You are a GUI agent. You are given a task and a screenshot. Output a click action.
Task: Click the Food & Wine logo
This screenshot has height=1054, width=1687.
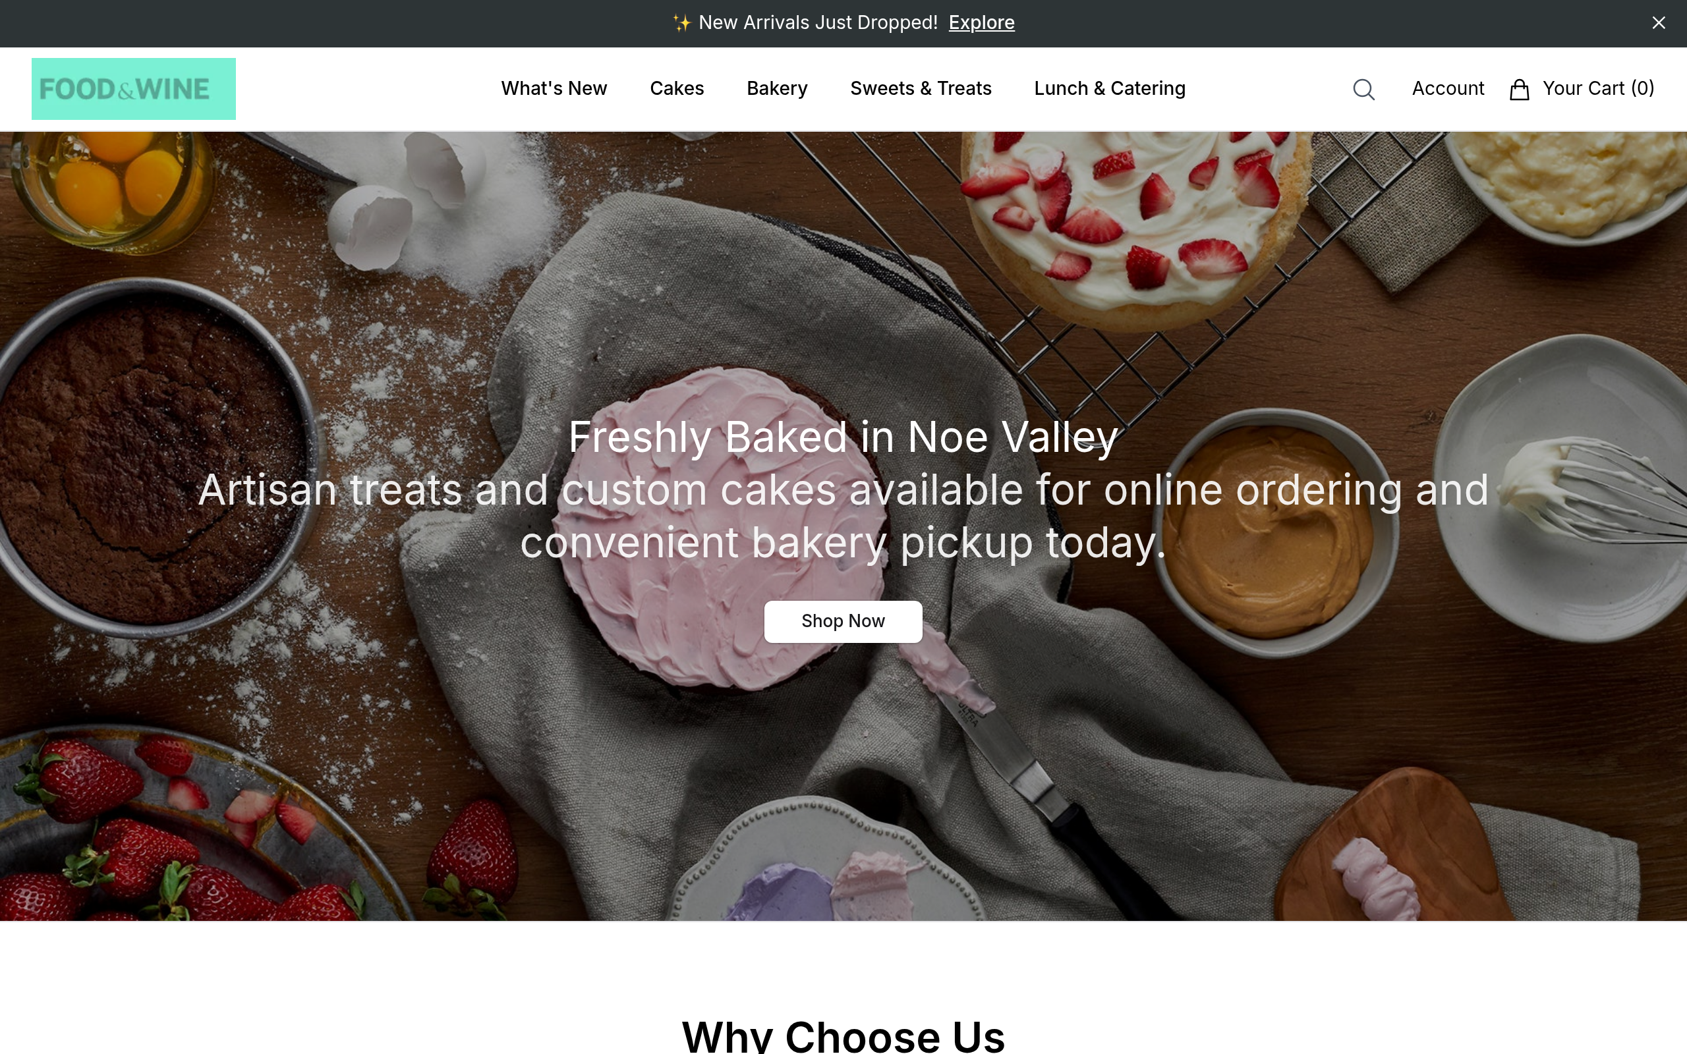133,88
